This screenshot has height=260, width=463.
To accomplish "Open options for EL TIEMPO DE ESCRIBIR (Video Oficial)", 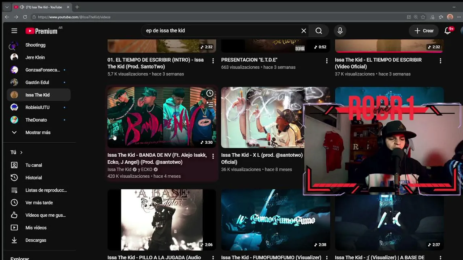I will pos(440,61).
